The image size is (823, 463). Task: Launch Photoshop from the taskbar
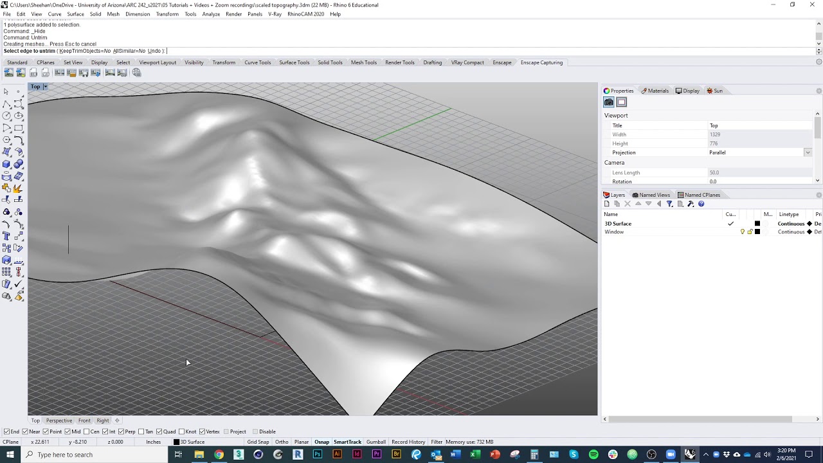click(317, 455)
